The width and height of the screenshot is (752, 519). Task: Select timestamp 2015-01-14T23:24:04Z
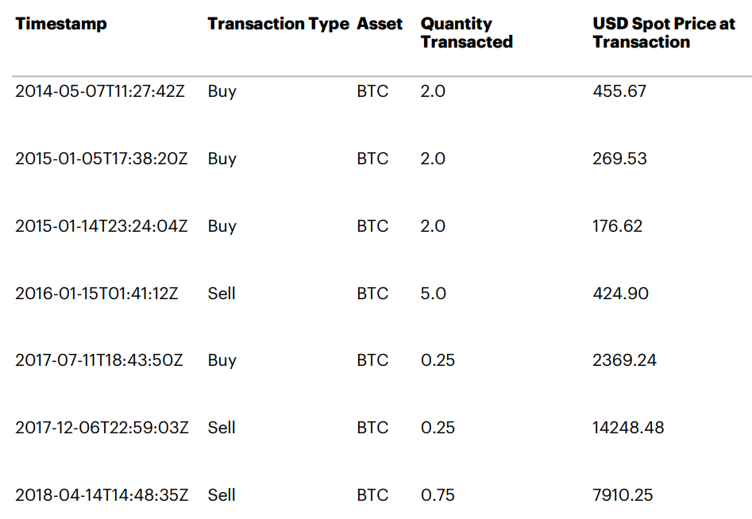[x=102, y=226]
